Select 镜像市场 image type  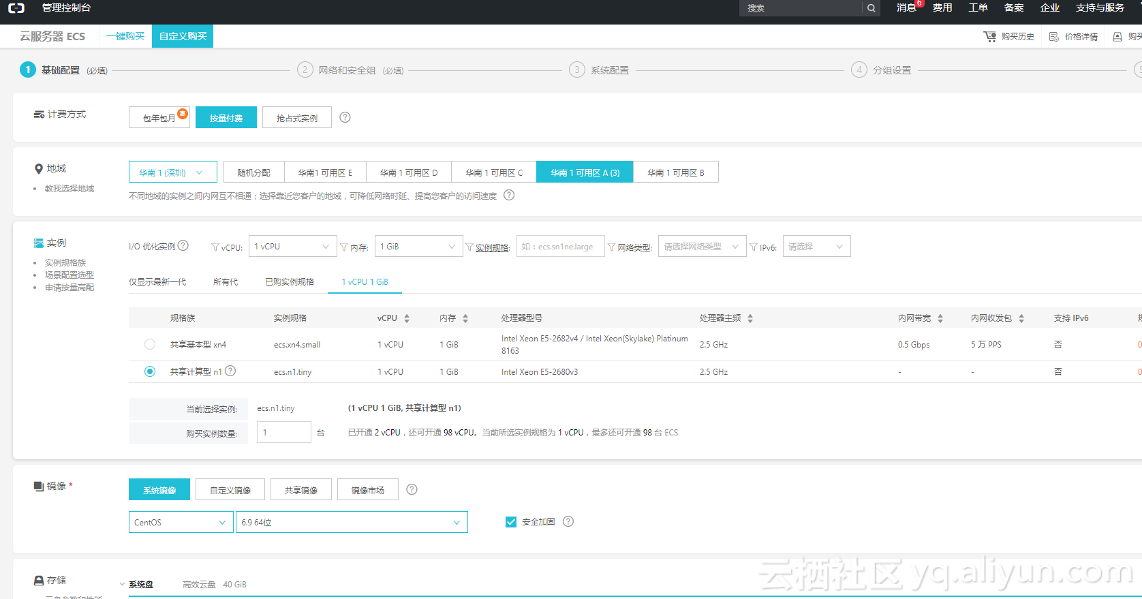[x=368, y=489]
